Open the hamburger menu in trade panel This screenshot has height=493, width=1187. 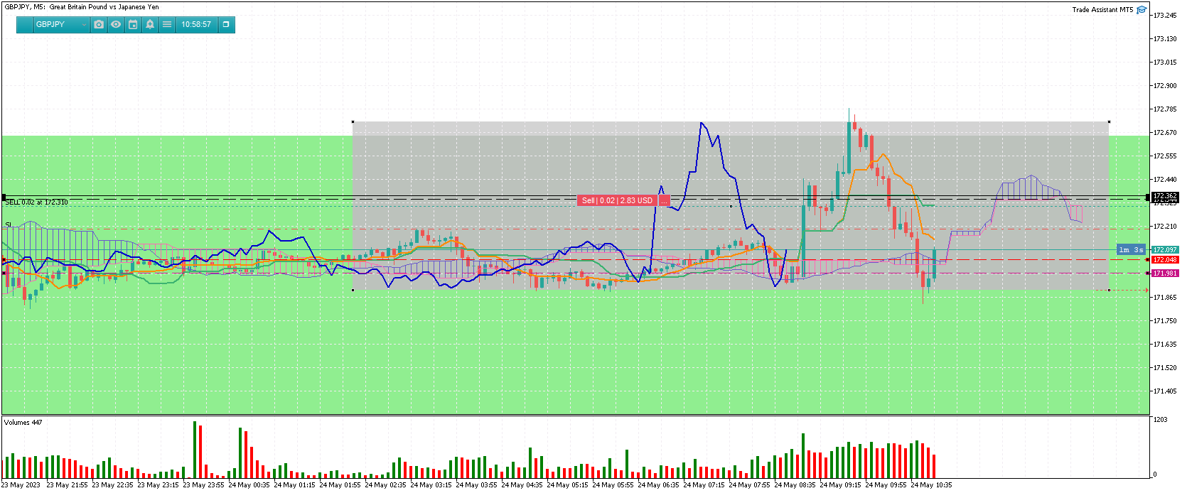tap(167, 24)
